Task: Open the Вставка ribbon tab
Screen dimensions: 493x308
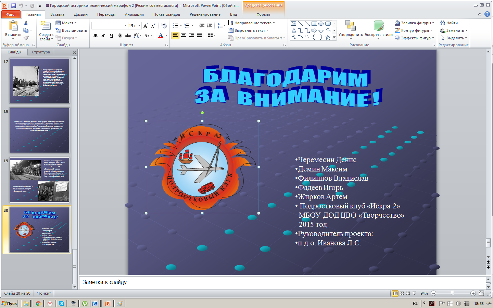Action: point(57,14)
